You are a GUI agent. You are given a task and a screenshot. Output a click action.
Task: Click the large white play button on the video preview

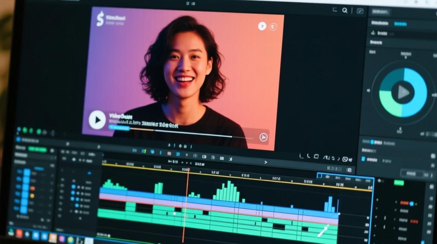[97, 120]
